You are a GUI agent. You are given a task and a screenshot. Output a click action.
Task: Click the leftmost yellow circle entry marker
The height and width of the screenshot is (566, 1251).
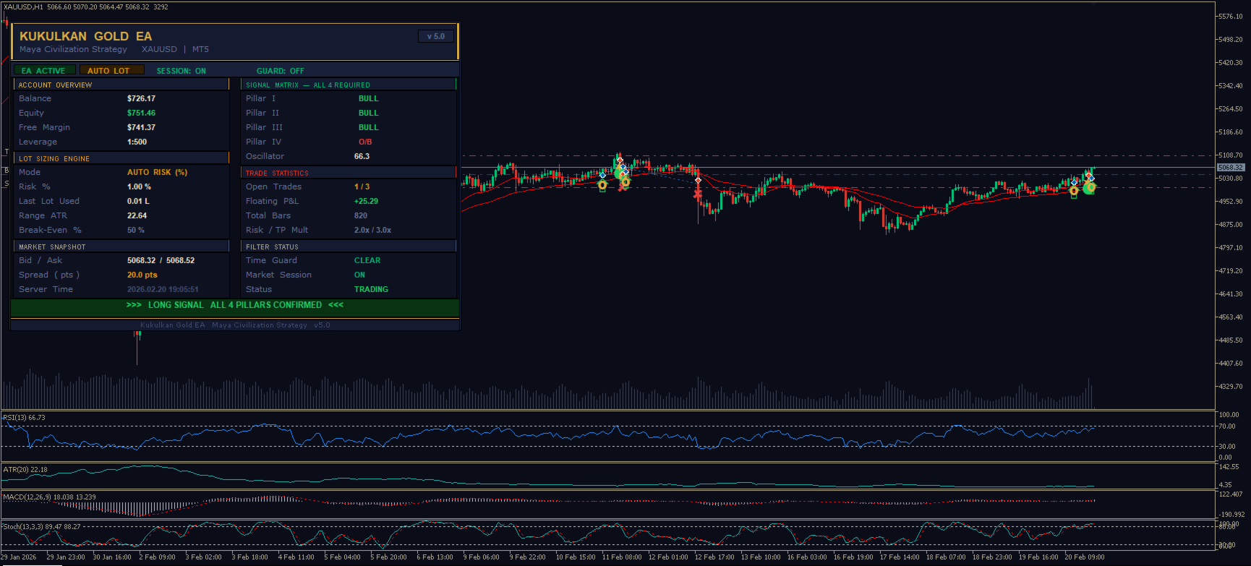pos(602,186)
